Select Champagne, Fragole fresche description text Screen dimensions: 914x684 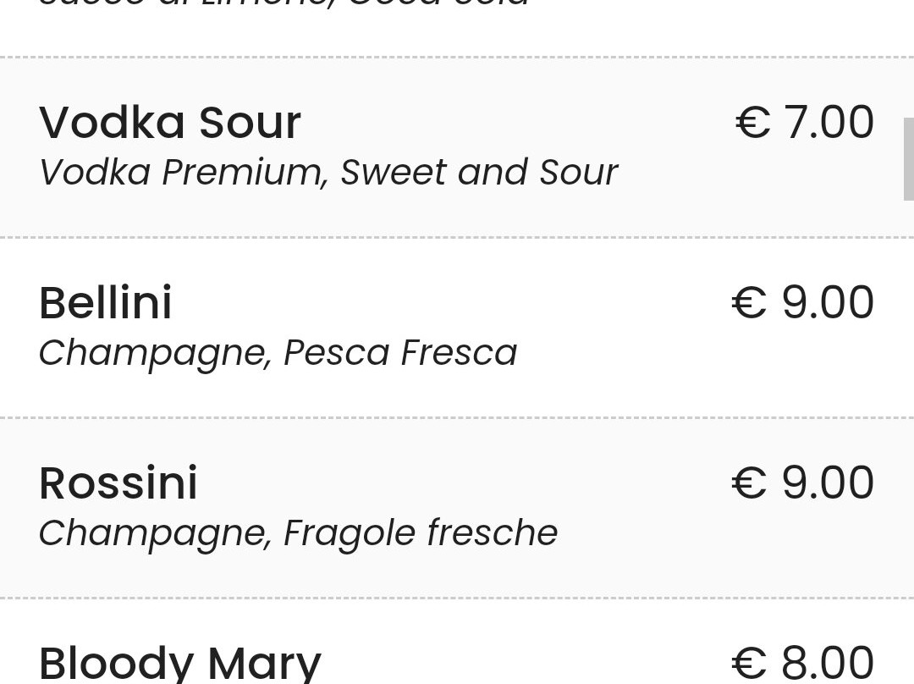click(x=299, y=533)
